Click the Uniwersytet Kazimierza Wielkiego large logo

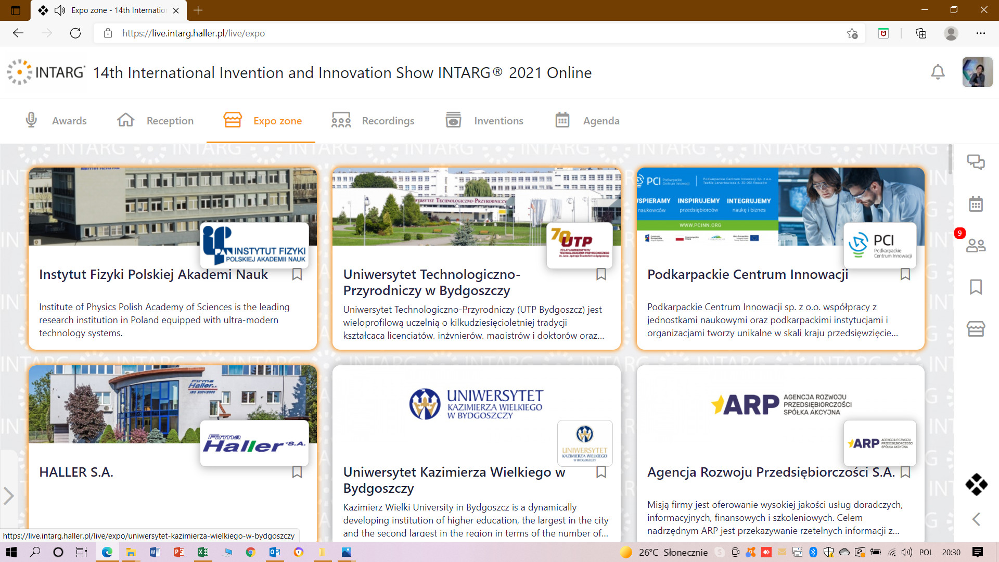pyautogui.click(x=476, y=404)
